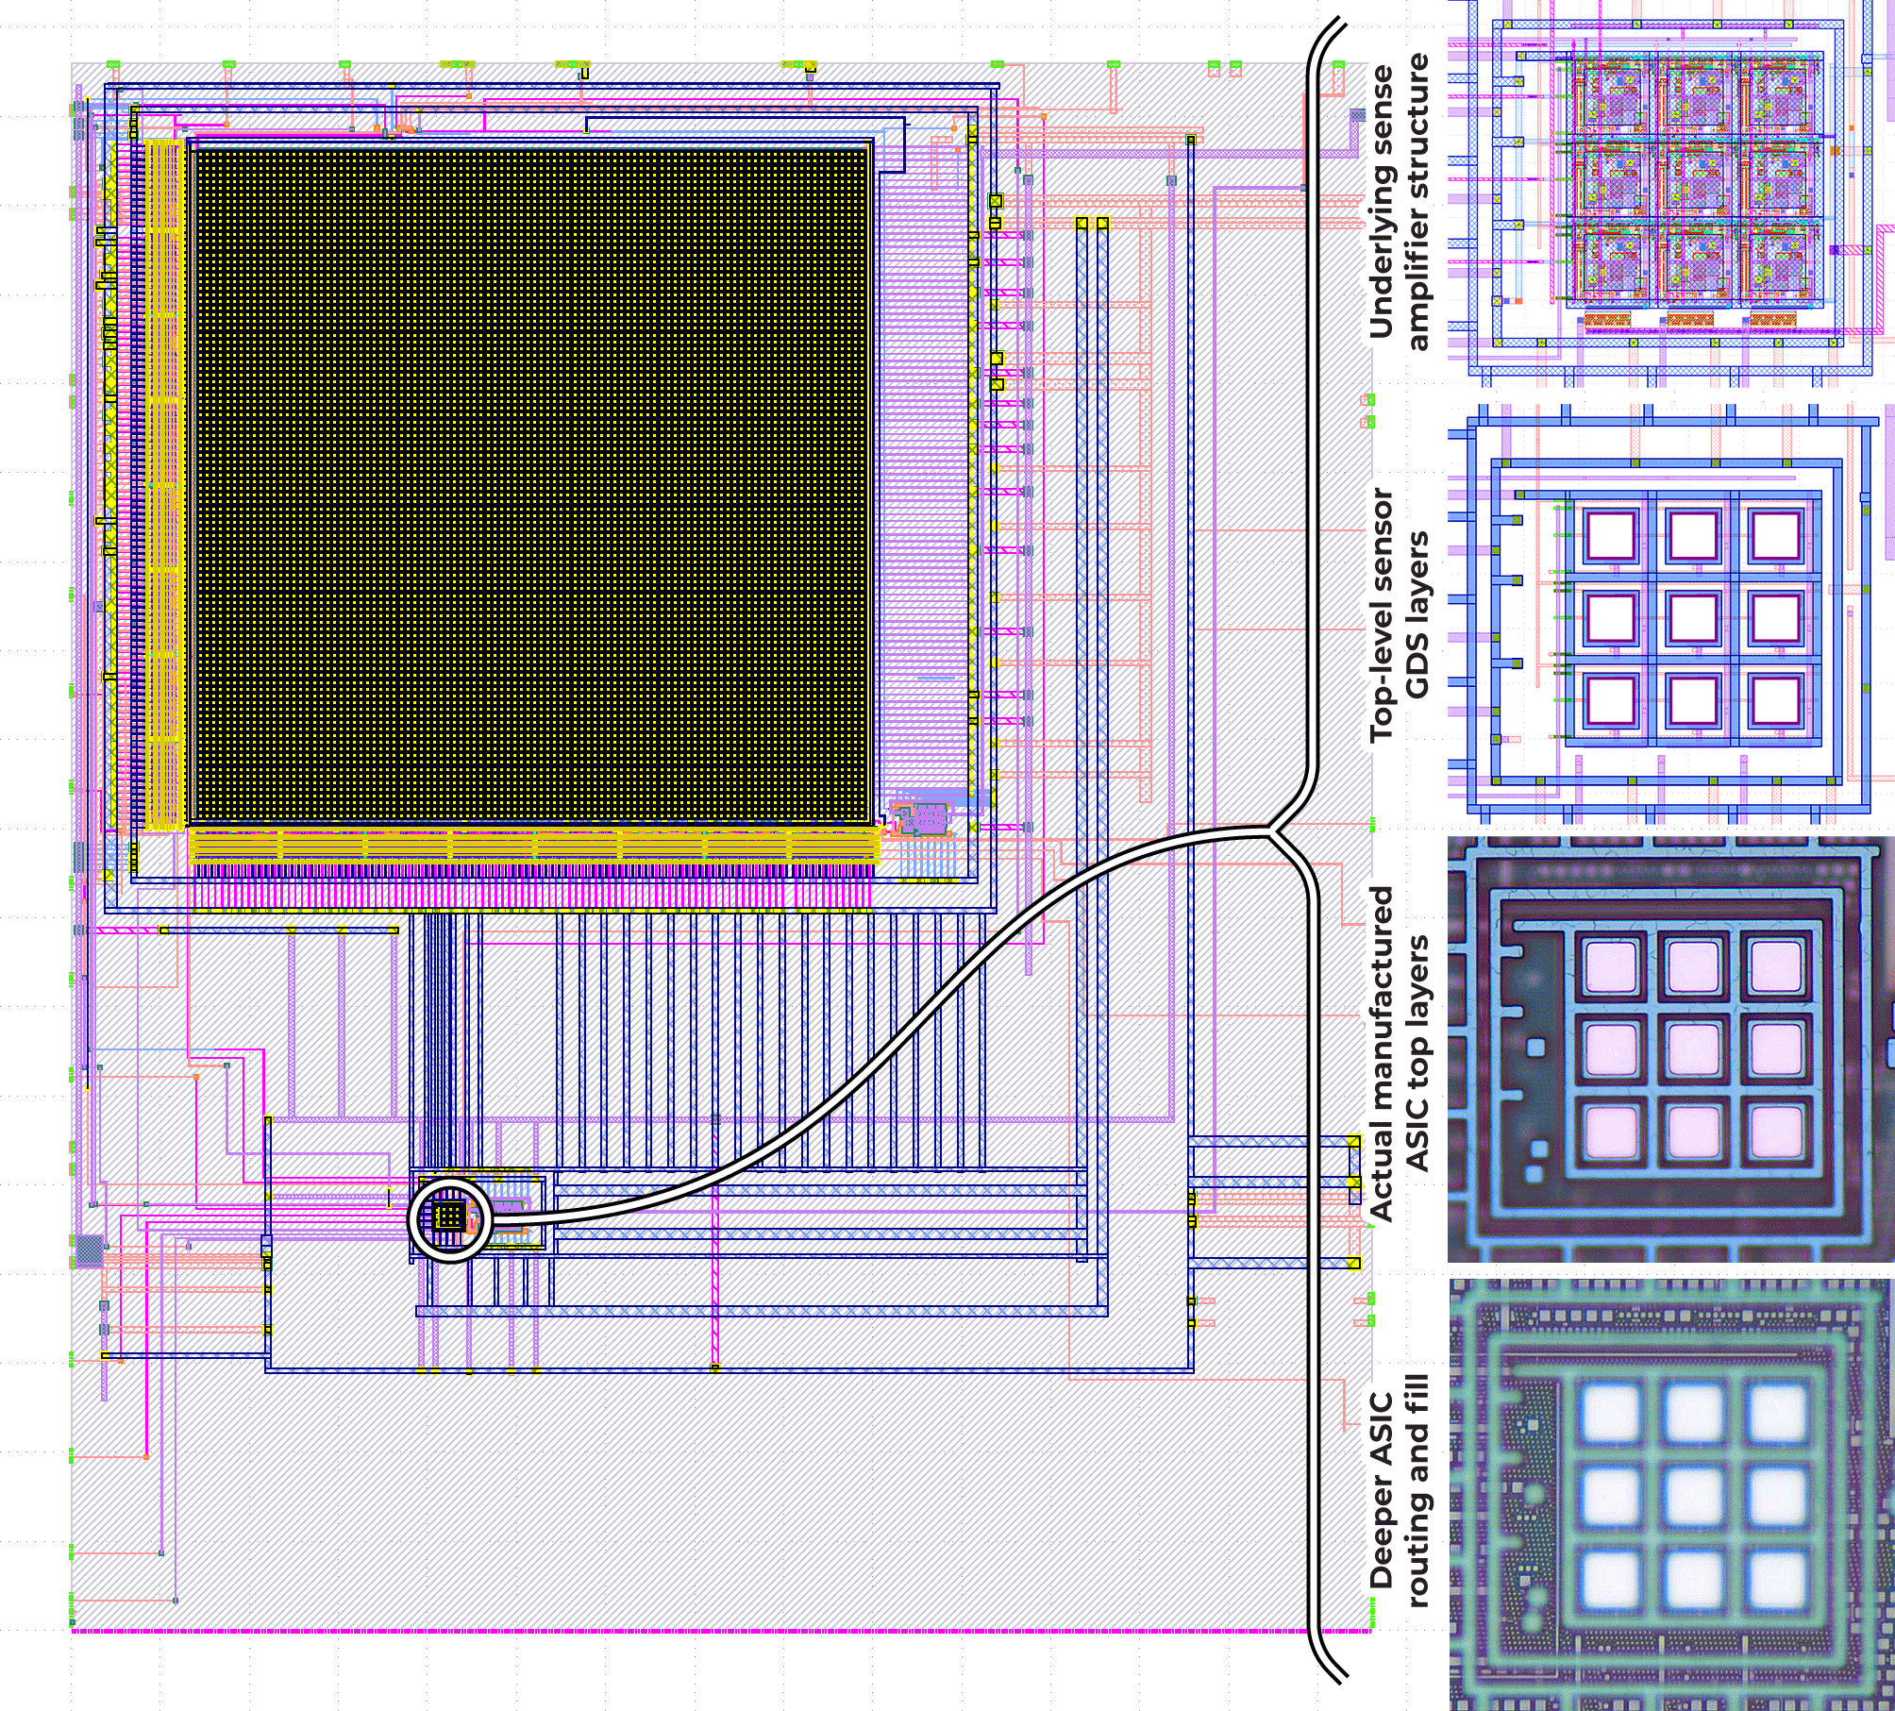Viewport: 1895px width, 1711px height.
Task: Click center pad in manufactured ASIC photo grid
Action: point(1693,1048)
